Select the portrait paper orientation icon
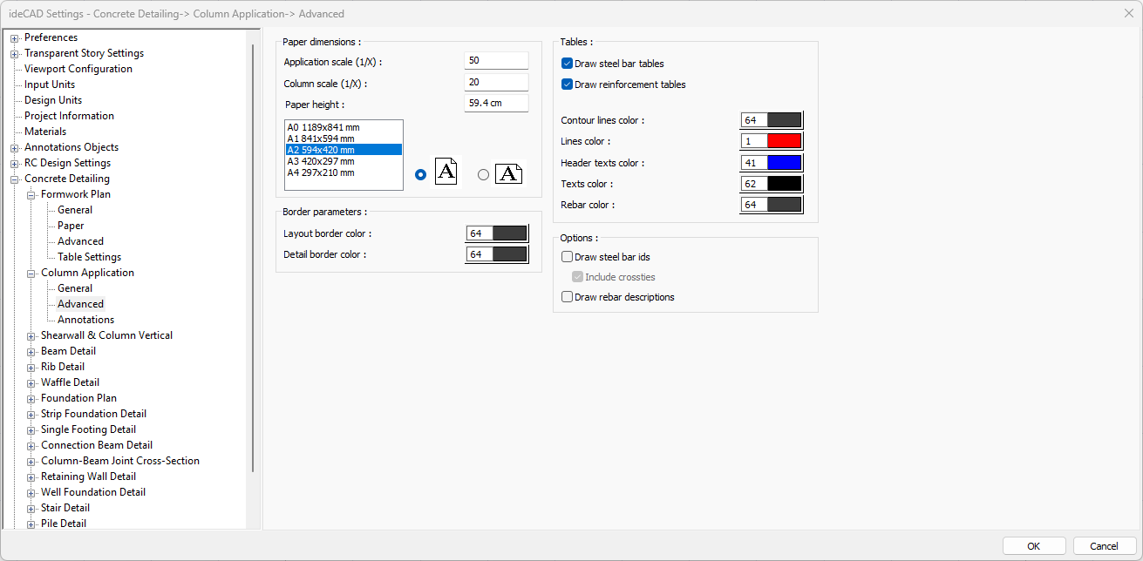The image size is (1143, 561). (446, 172)
